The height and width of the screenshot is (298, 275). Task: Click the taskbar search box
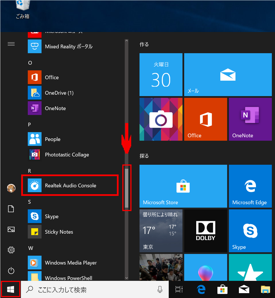tap(95, 290)
